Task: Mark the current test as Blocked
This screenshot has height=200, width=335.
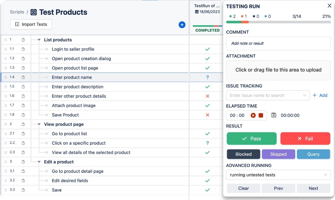Action: [243, 154]
